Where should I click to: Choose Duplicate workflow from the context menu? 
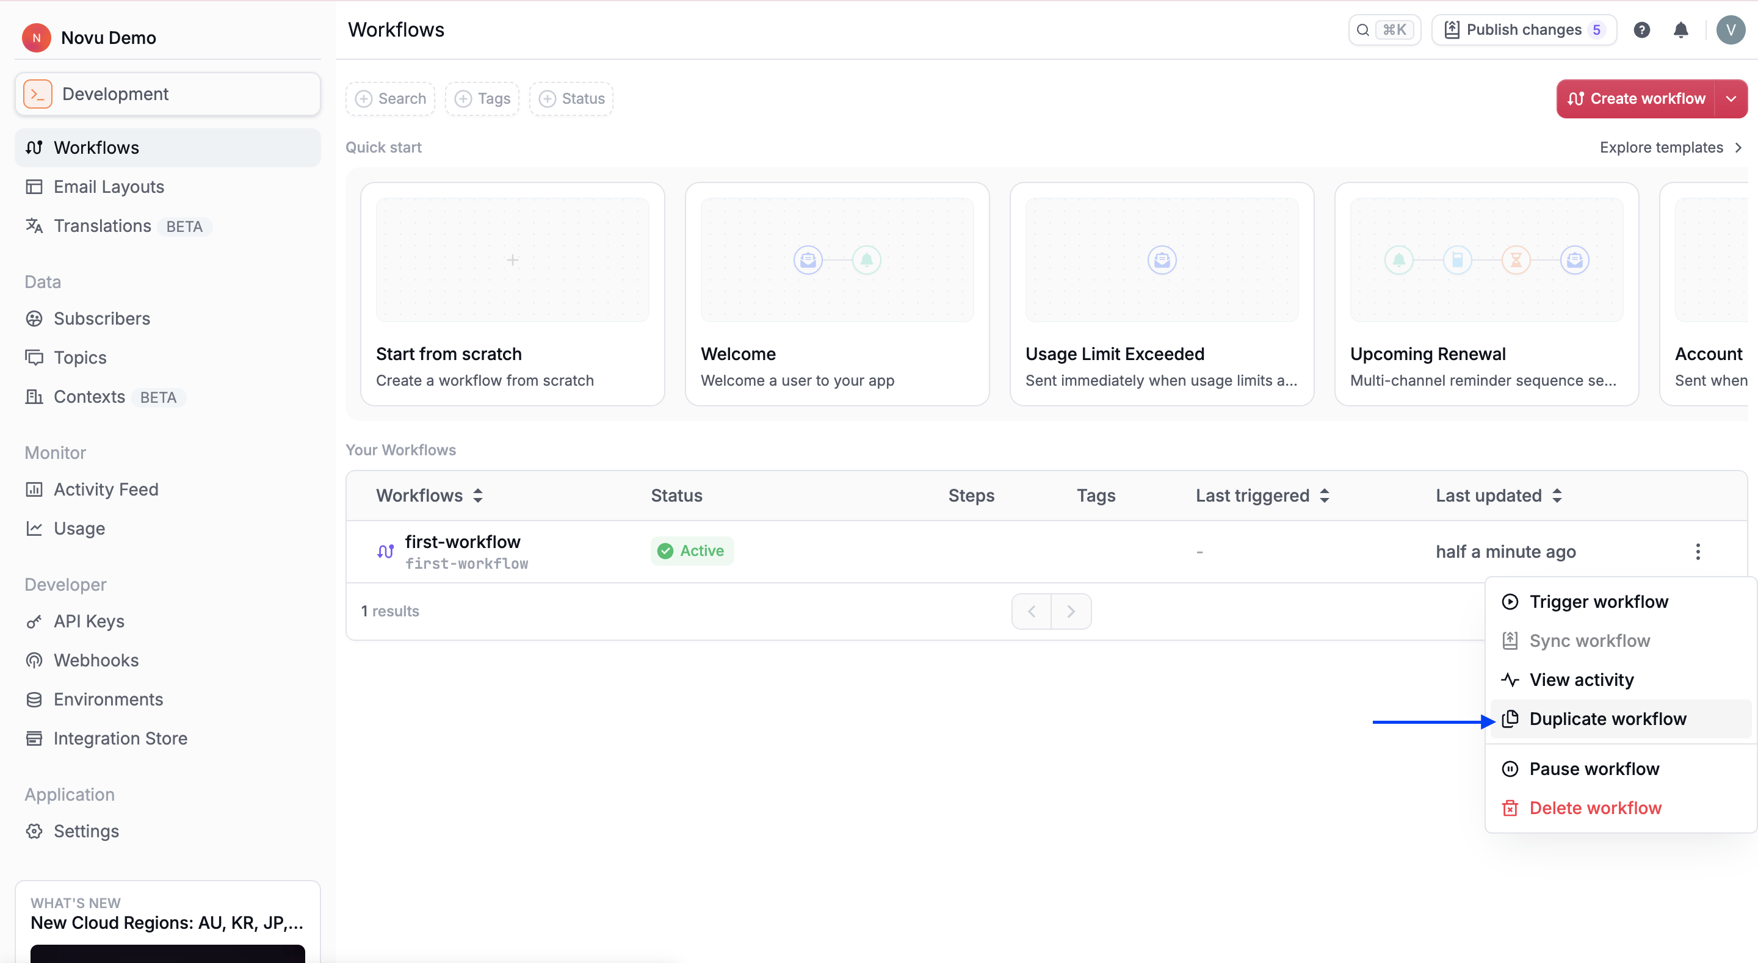(1608, 719)
